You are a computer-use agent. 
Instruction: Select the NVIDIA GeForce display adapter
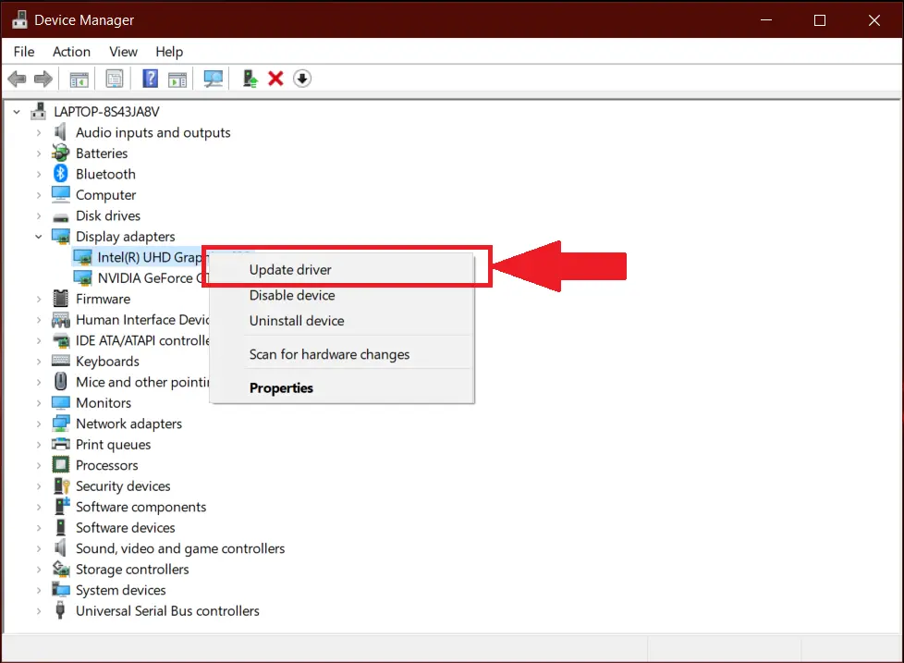[145, 278]
